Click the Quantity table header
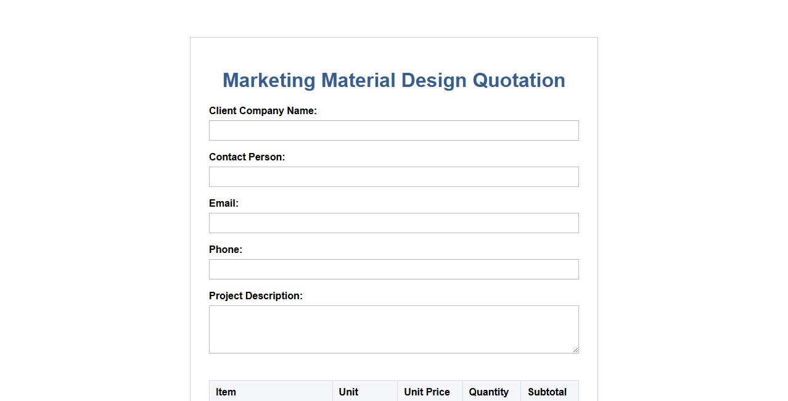The width and height of the screenshot is (788, 401). coord(488,392)
